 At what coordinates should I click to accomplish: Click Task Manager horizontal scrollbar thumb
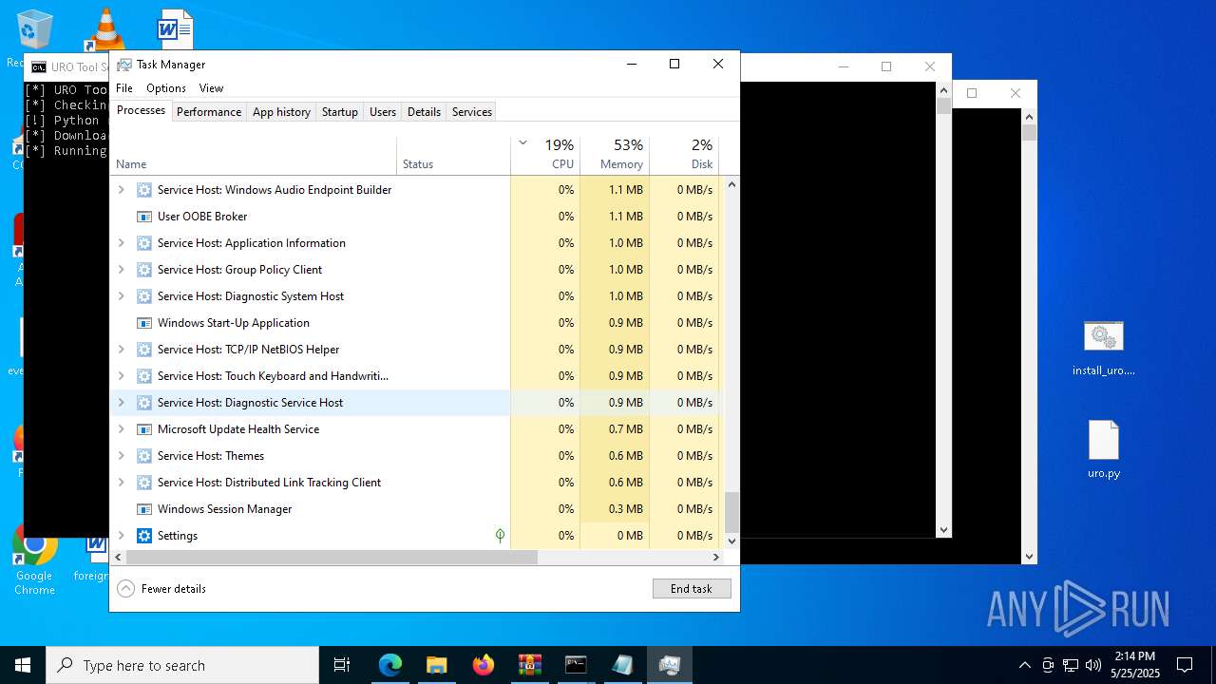pyautogui.click(x=332, y=558)
